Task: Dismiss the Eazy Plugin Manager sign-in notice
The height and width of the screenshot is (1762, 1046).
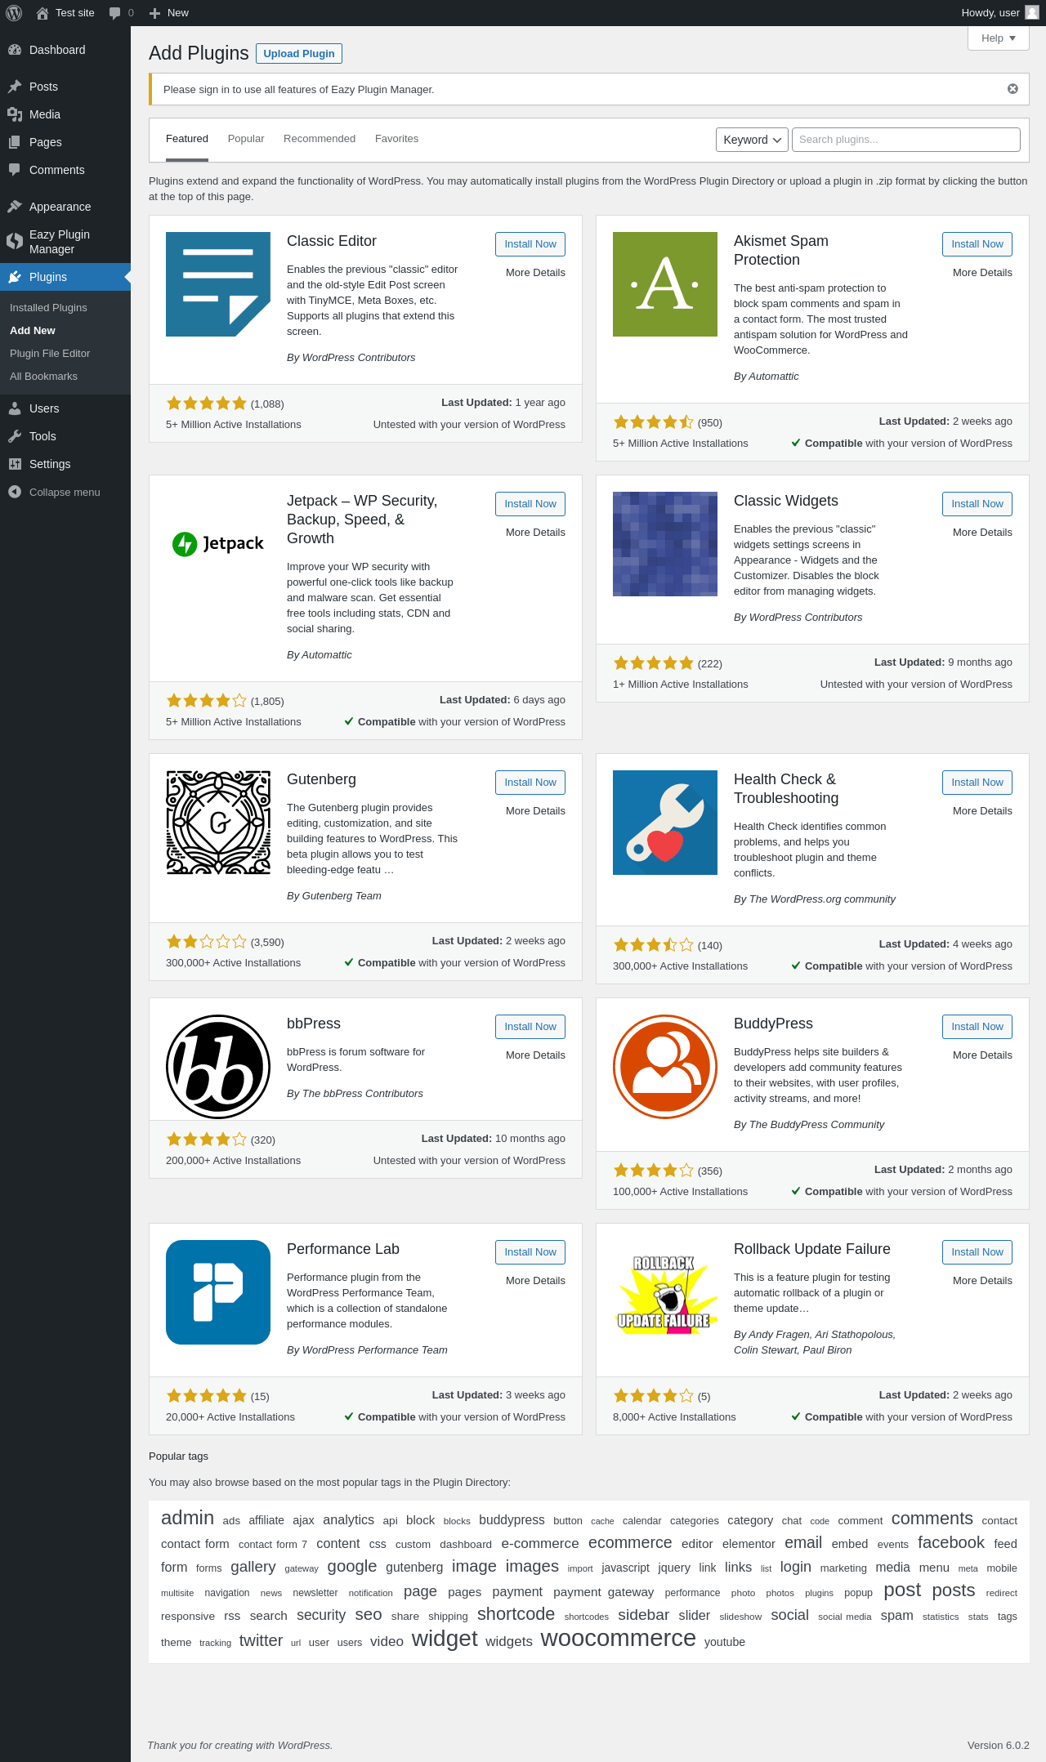Action: point(1012,89)
